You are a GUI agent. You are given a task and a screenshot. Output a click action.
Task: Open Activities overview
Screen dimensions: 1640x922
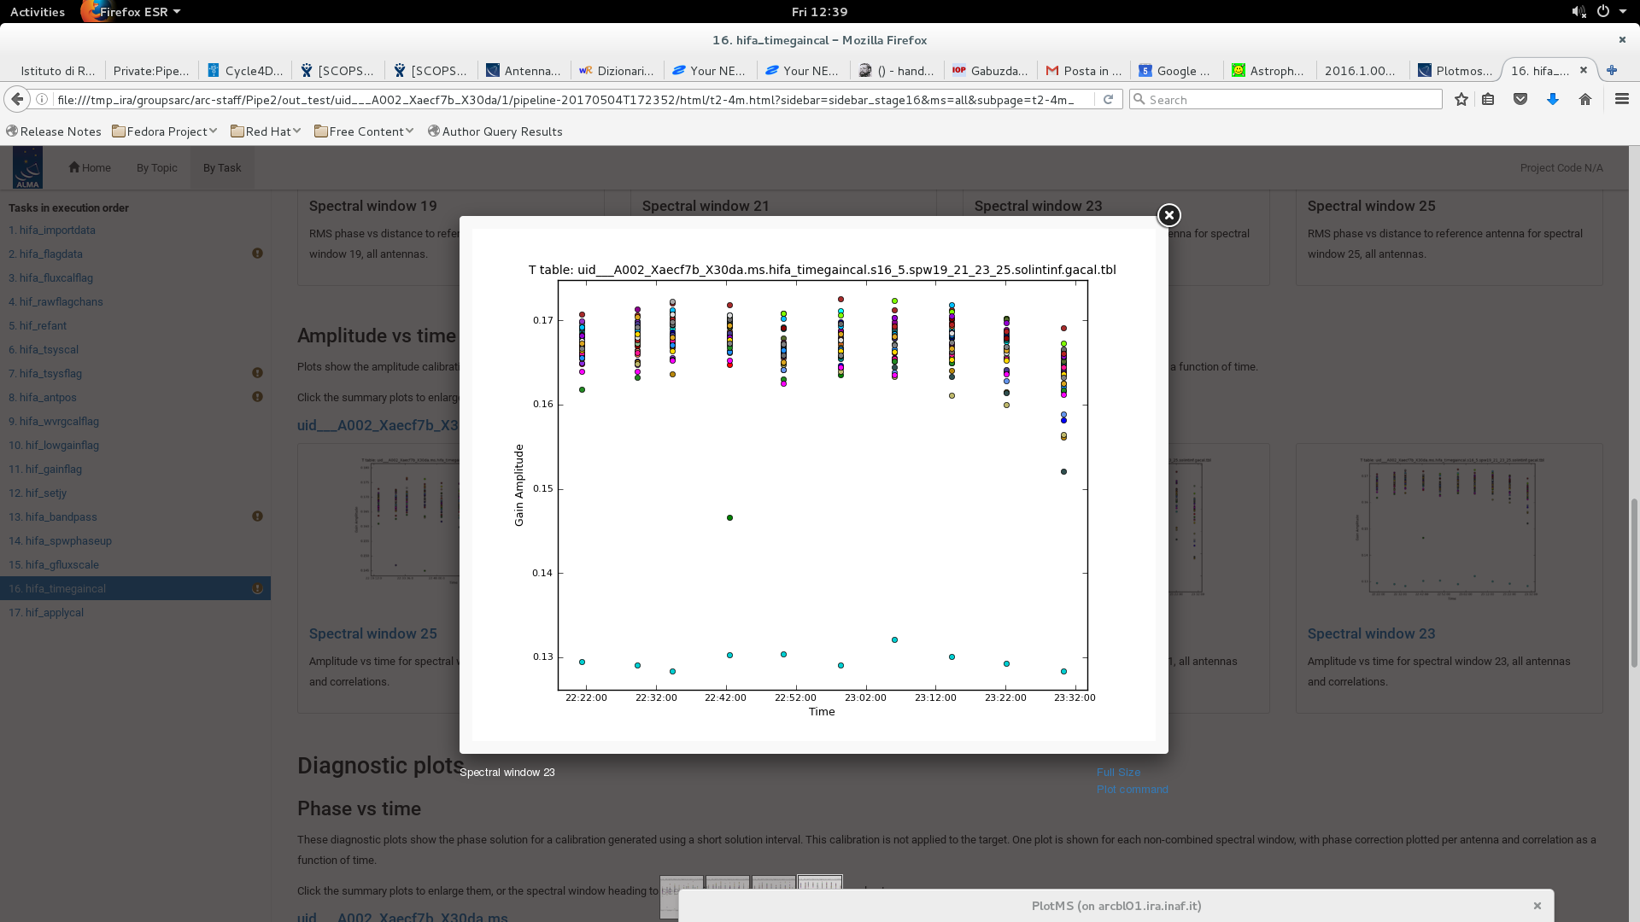[37, 12]
